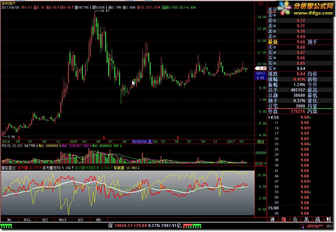Click the MA2:2192387.250 label
Image resolution: width=336 pixels, height=232 pixels.
click(x=75, y=146)
